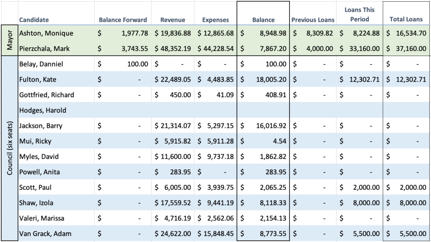Image resolution: width=431 pixels, height=242 pixels.
Task: Click Pierzchala's total loans 37,160.00 cell
Action: tap(406, 49)
